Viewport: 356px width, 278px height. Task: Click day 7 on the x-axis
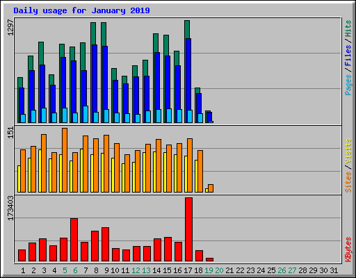86,270
